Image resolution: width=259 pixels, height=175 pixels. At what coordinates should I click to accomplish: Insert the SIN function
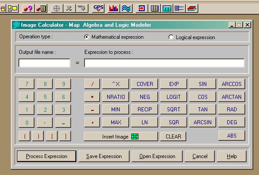202,84
